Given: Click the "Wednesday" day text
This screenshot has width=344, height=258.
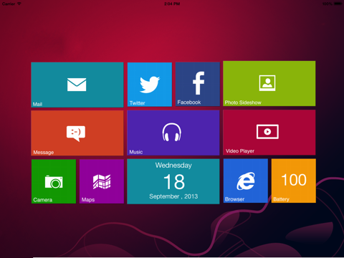Looking at the screenshot, I should coord(173,166).
